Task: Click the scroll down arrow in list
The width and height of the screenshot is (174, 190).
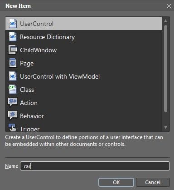Action: tap(166, 127)
